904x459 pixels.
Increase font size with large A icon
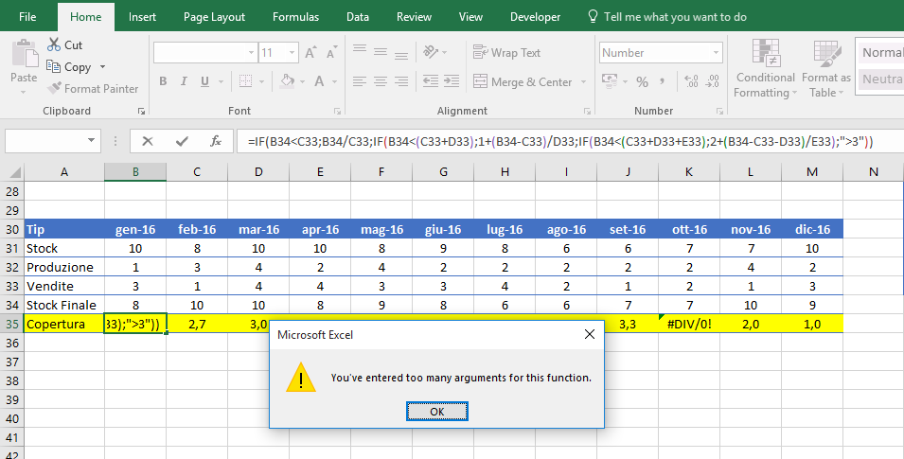[310, 53]
